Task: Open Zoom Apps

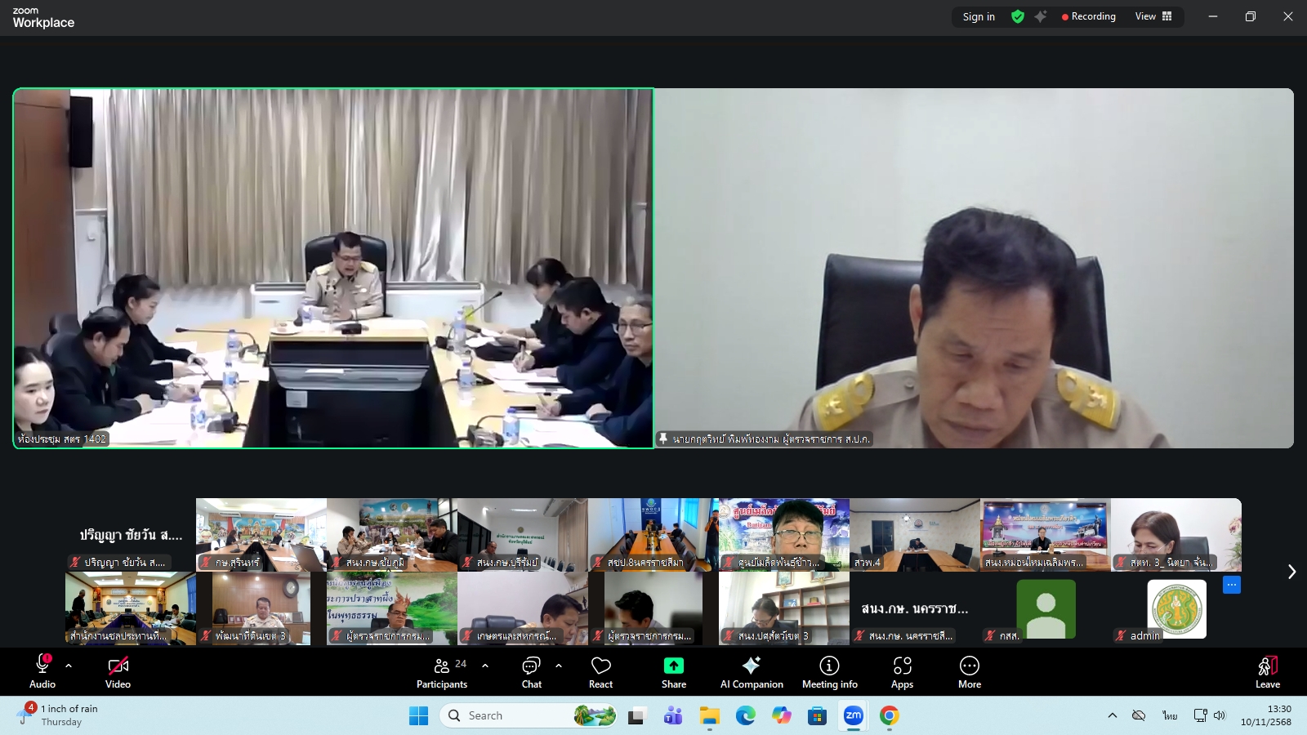Action: click(x=902, y=671)
